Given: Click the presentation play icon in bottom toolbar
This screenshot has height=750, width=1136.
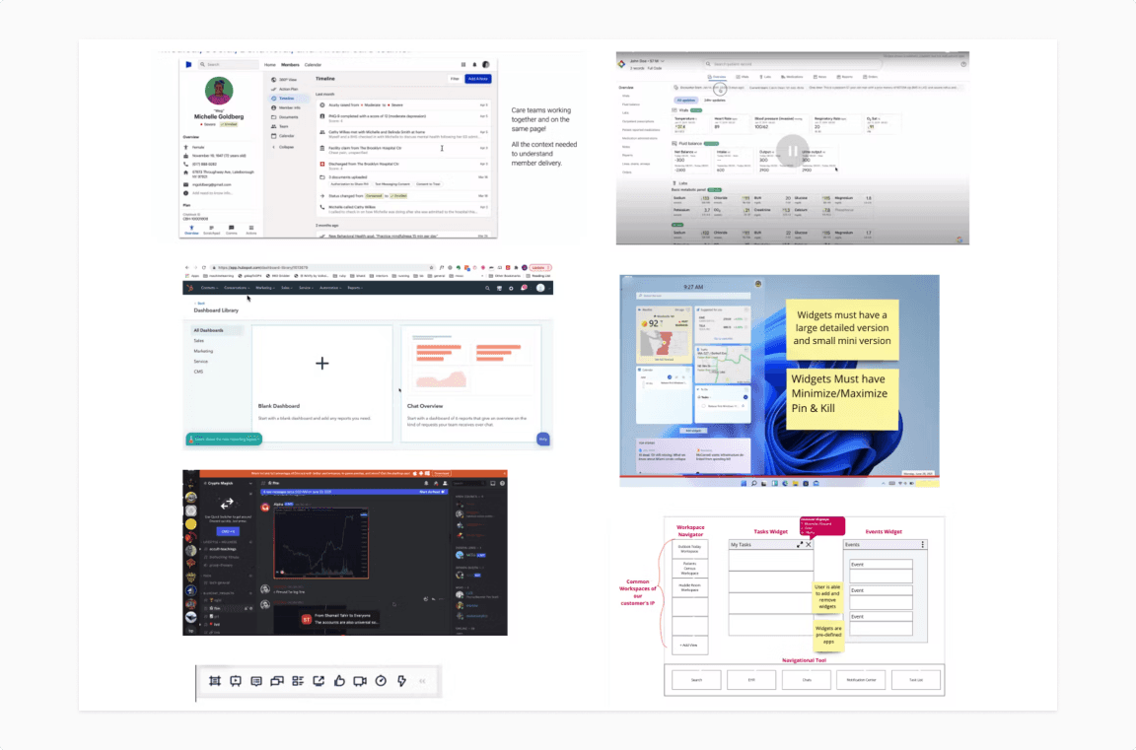Looking at the screenshot, I should click(236, 681).
